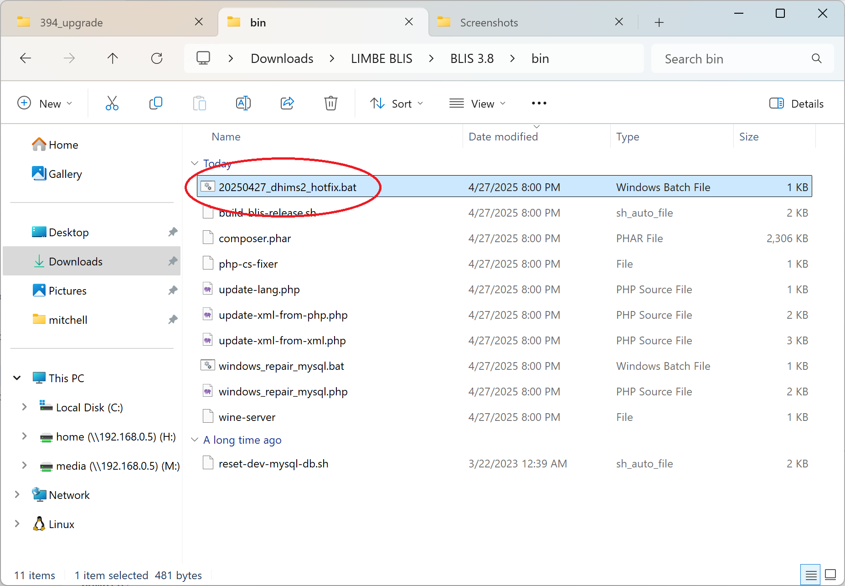Close the 394_upgrade tab

(x=199, y=22)
